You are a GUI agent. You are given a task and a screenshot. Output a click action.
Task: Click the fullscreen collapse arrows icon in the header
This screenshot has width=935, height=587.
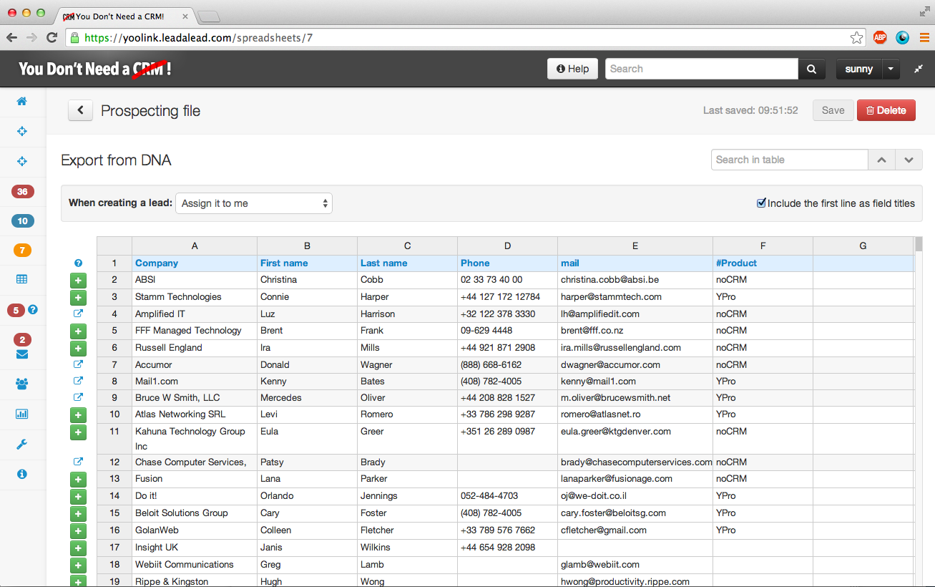[919, 69]
